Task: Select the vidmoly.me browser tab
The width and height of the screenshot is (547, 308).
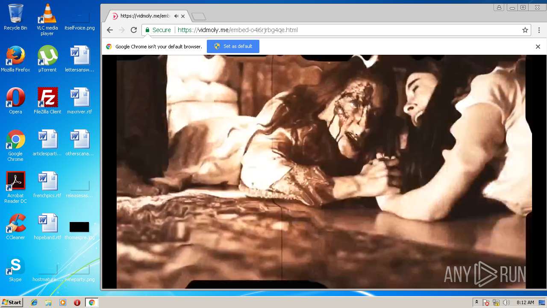Action: (x=147, y=16)
